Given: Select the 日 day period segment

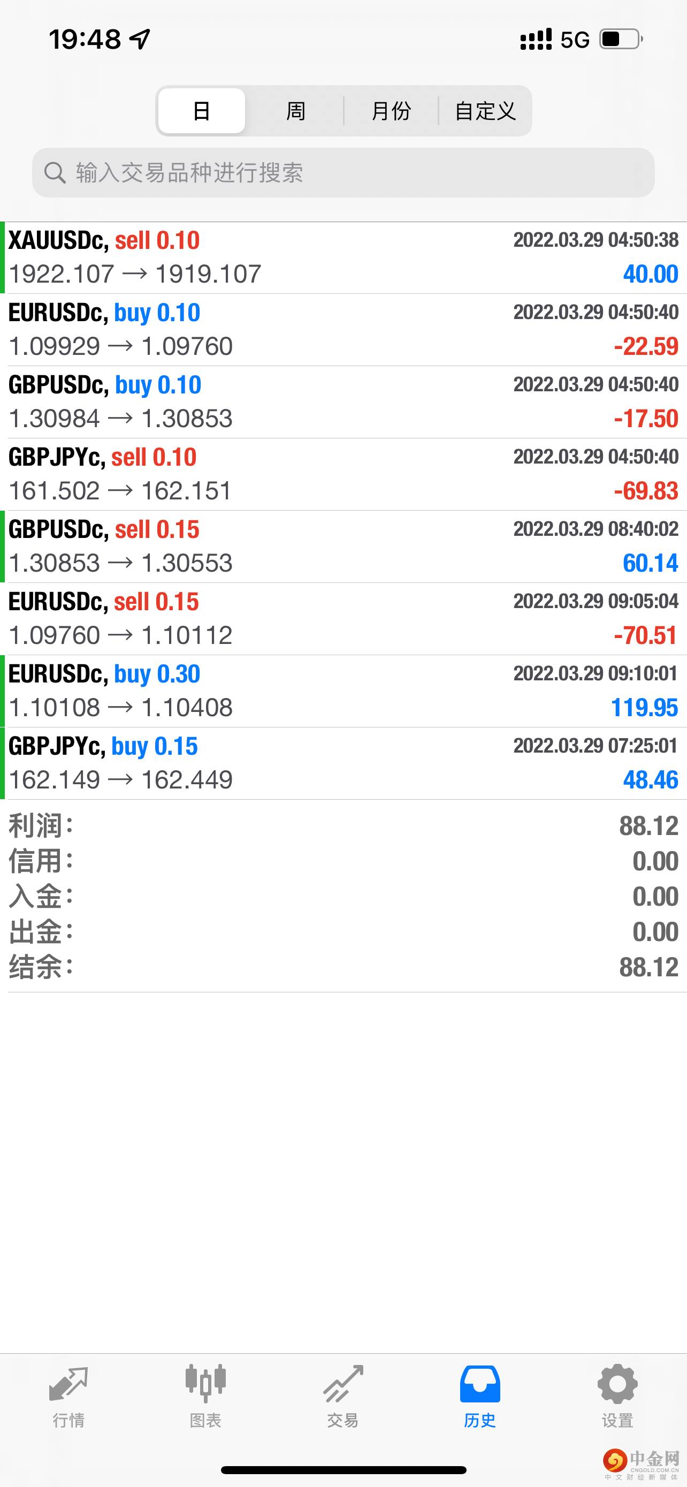Looking at the screenshot, I should point(201,111).
